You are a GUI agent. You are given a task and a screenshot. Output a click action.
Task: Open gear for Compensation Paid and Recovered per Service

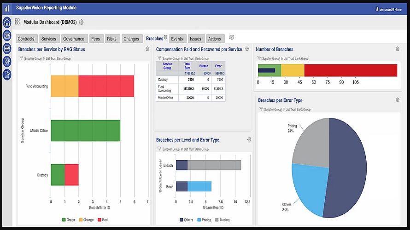[247, 49]
